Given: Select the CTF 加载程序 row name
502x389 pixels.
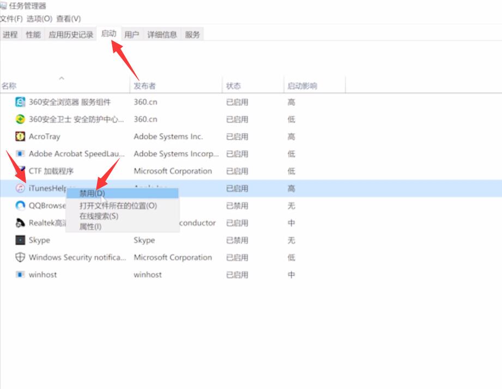Looking at the screenshot, I should (51, 171).
